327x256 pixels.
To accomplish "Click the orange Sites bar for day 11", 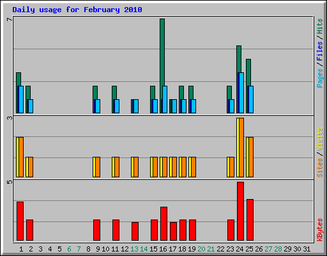I will [117, 167].
